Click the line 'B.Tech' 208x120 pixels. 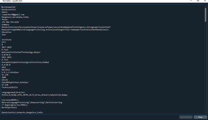[5, 60]
